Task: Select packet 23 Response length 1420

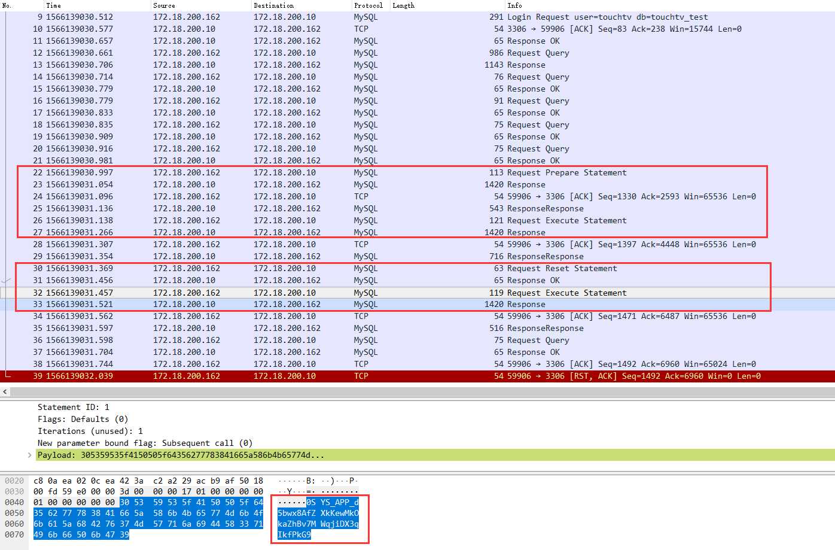Action: (417, 184)
